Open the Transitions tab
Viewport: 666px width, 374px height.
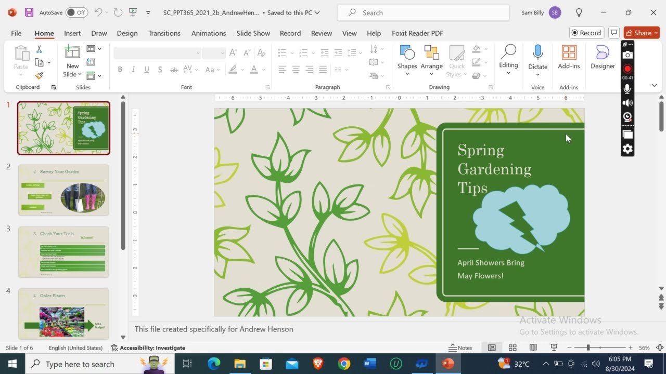(x=164, y=33)
